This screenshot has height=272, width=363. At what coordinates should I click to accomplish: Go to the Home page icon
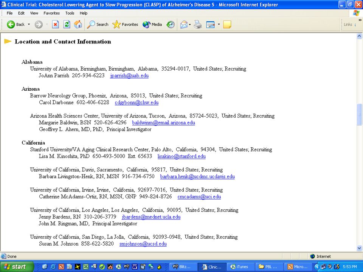[78, 24]
